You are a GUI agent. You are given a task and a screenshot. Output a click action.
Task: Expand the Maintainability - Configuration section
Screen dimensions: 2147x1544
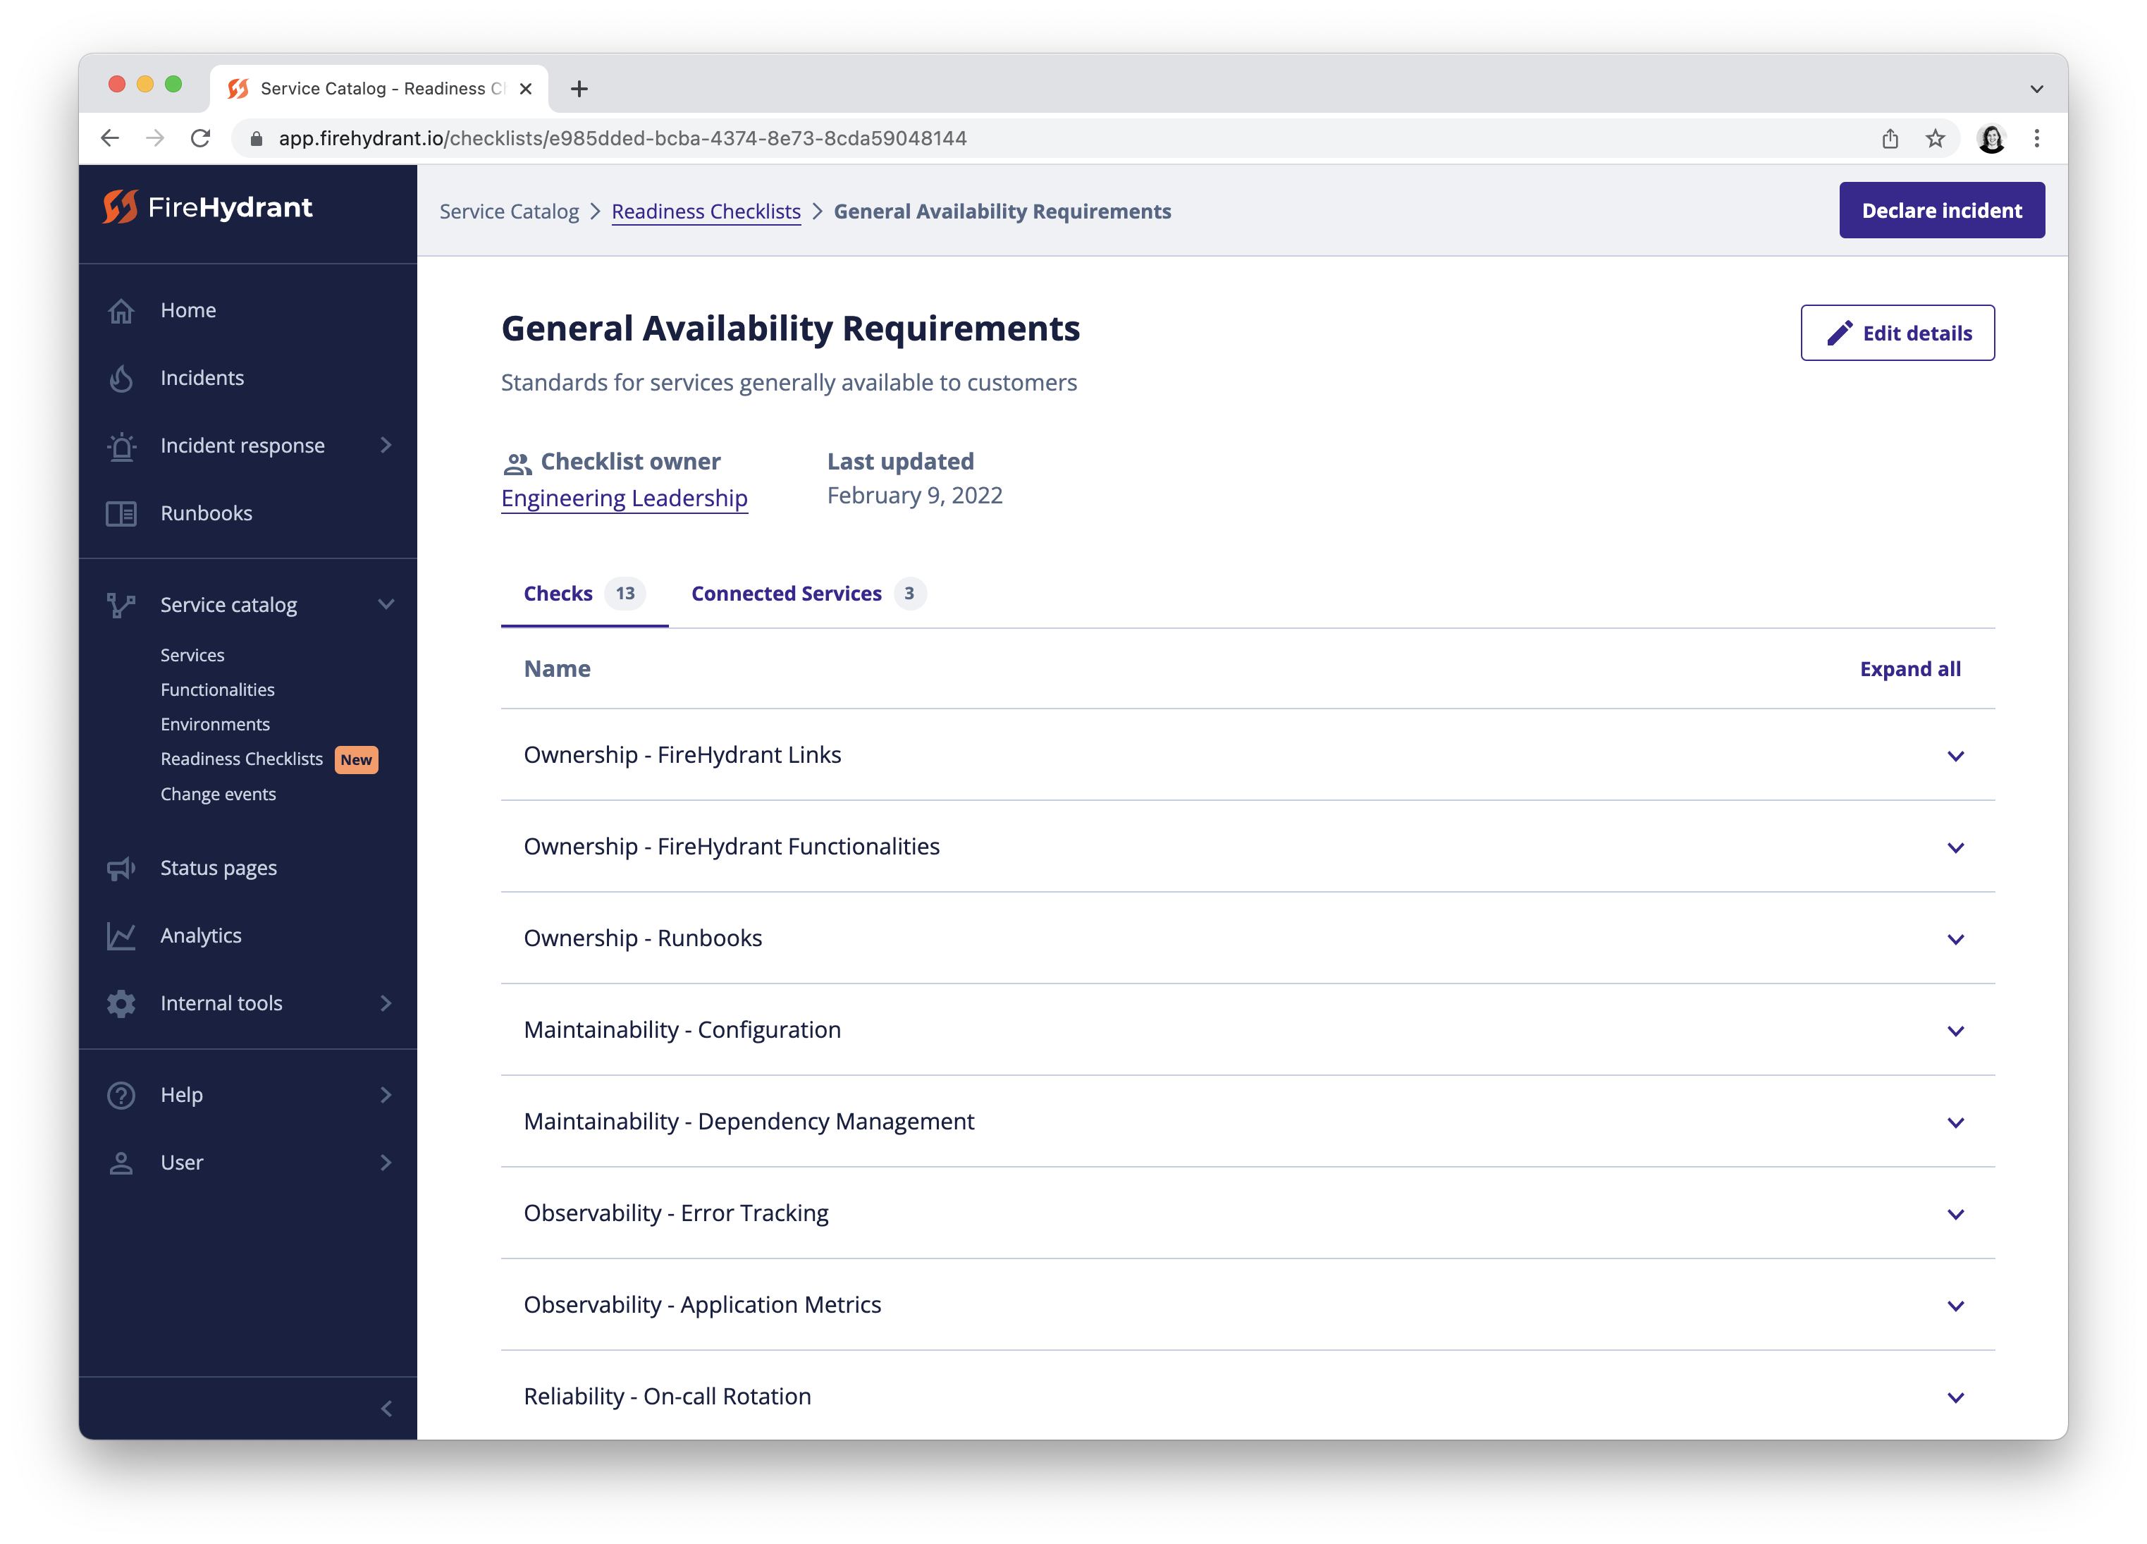pos(1955,1029)
